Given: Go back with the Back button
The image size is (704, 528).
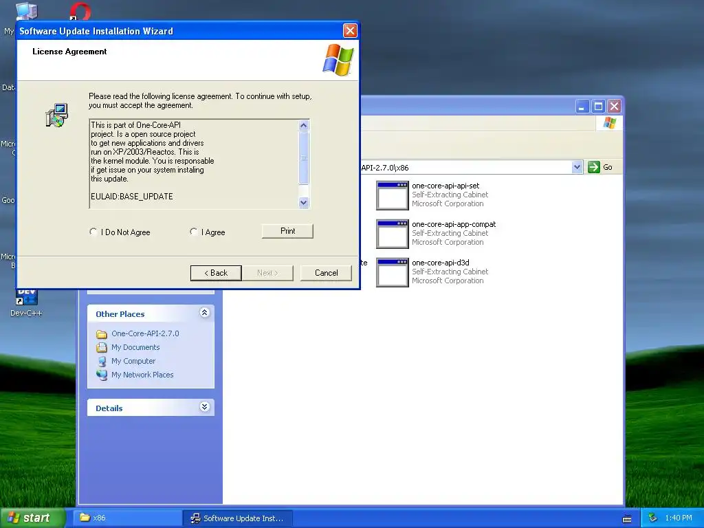Looking at the screenshot, I should [x=216, y=273].
